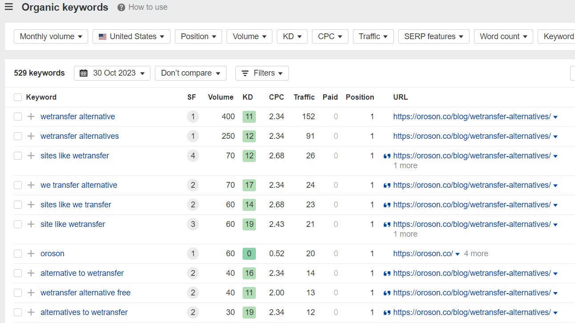Add 'oroson' keyword with plus icon
The height and width of the screenshot is (323, 575).
tap(31, 254)
